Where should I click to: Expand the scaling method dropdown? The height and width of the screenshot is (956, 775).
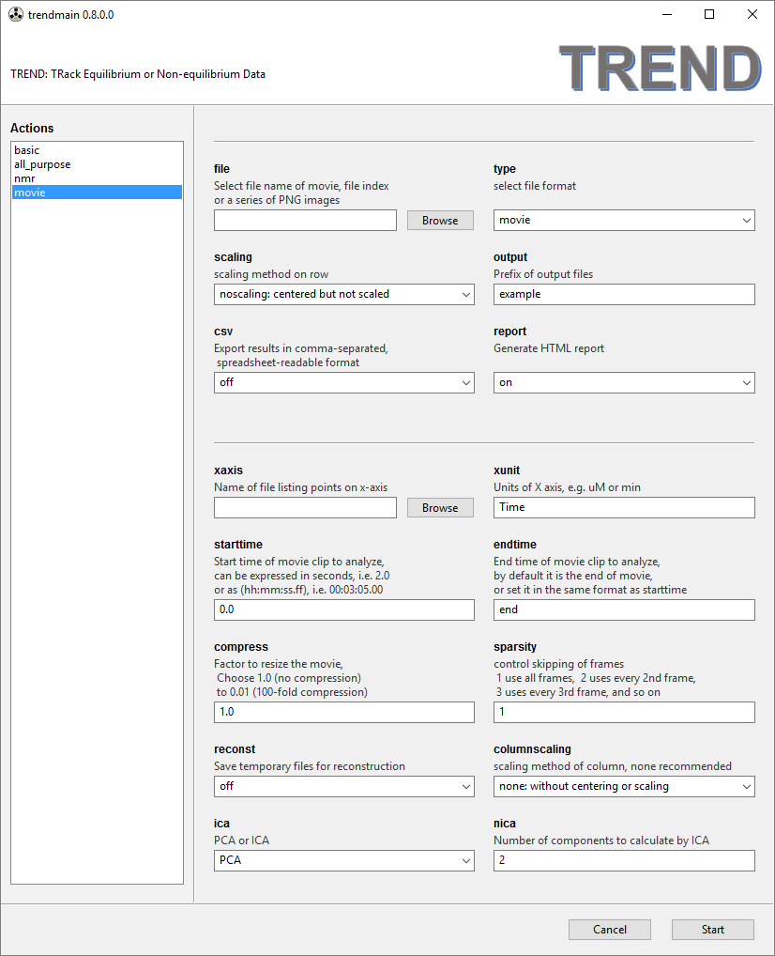point(344,294)
